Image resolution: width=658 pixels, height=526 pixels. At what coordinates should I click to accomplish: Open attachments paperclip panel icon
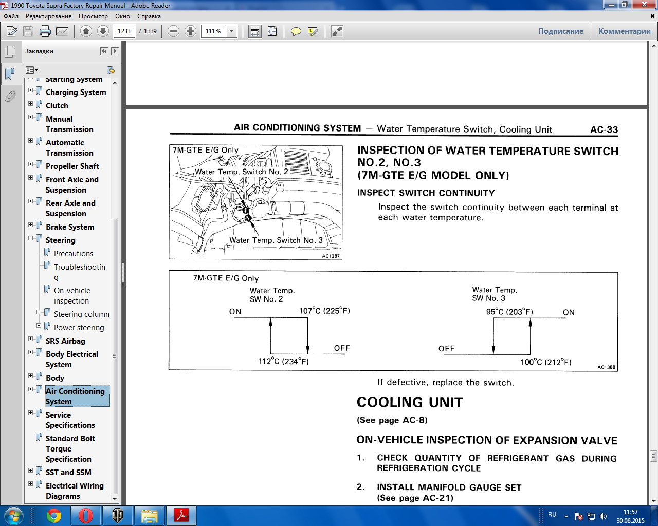coord(10,96)
